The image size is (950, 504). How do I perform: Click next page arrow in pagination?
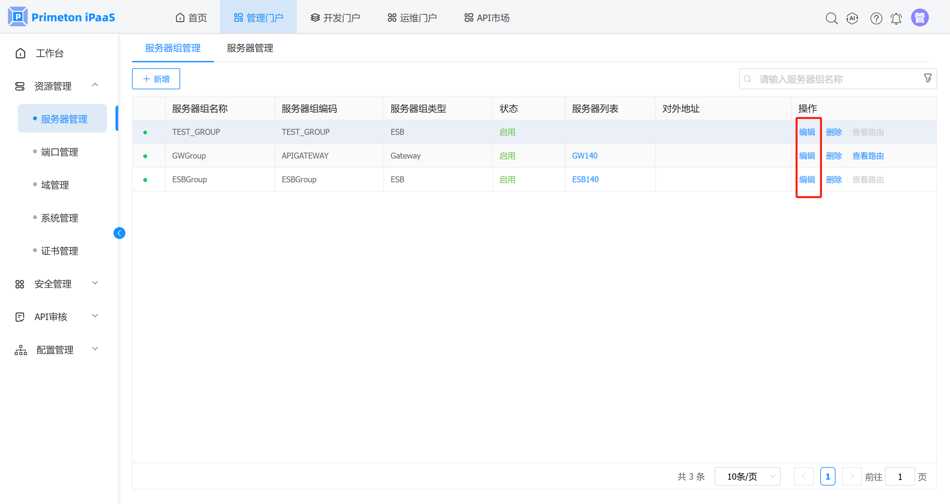(852, 476)
